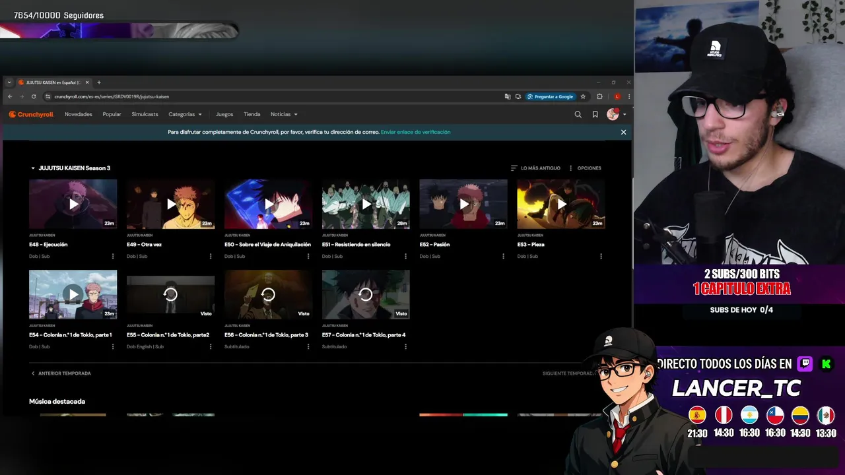The image size is (845, 475).
Task: Go to Siguiente temporada
Action: (569, 373)
